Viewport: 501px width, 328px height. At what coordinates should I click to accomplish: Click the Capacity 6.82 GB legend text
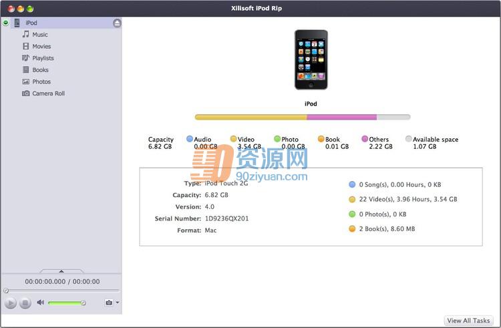point(161,143)
